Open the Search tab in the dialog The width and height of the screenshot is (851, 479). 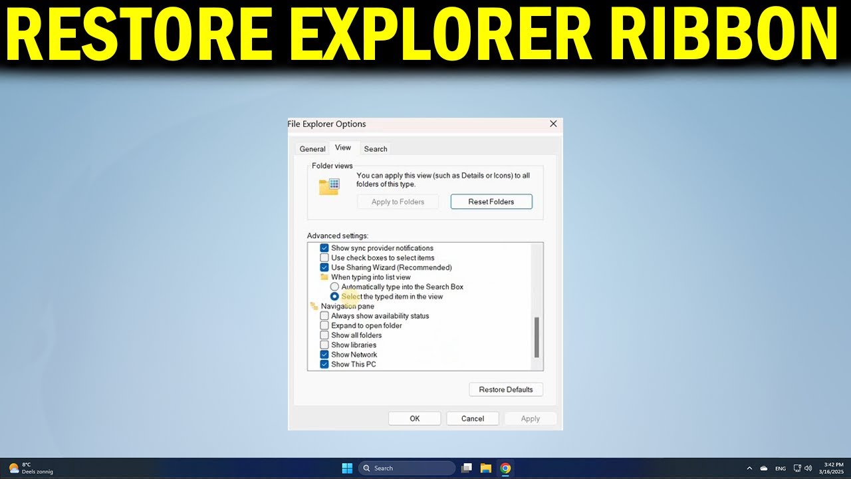pos(376,149)
